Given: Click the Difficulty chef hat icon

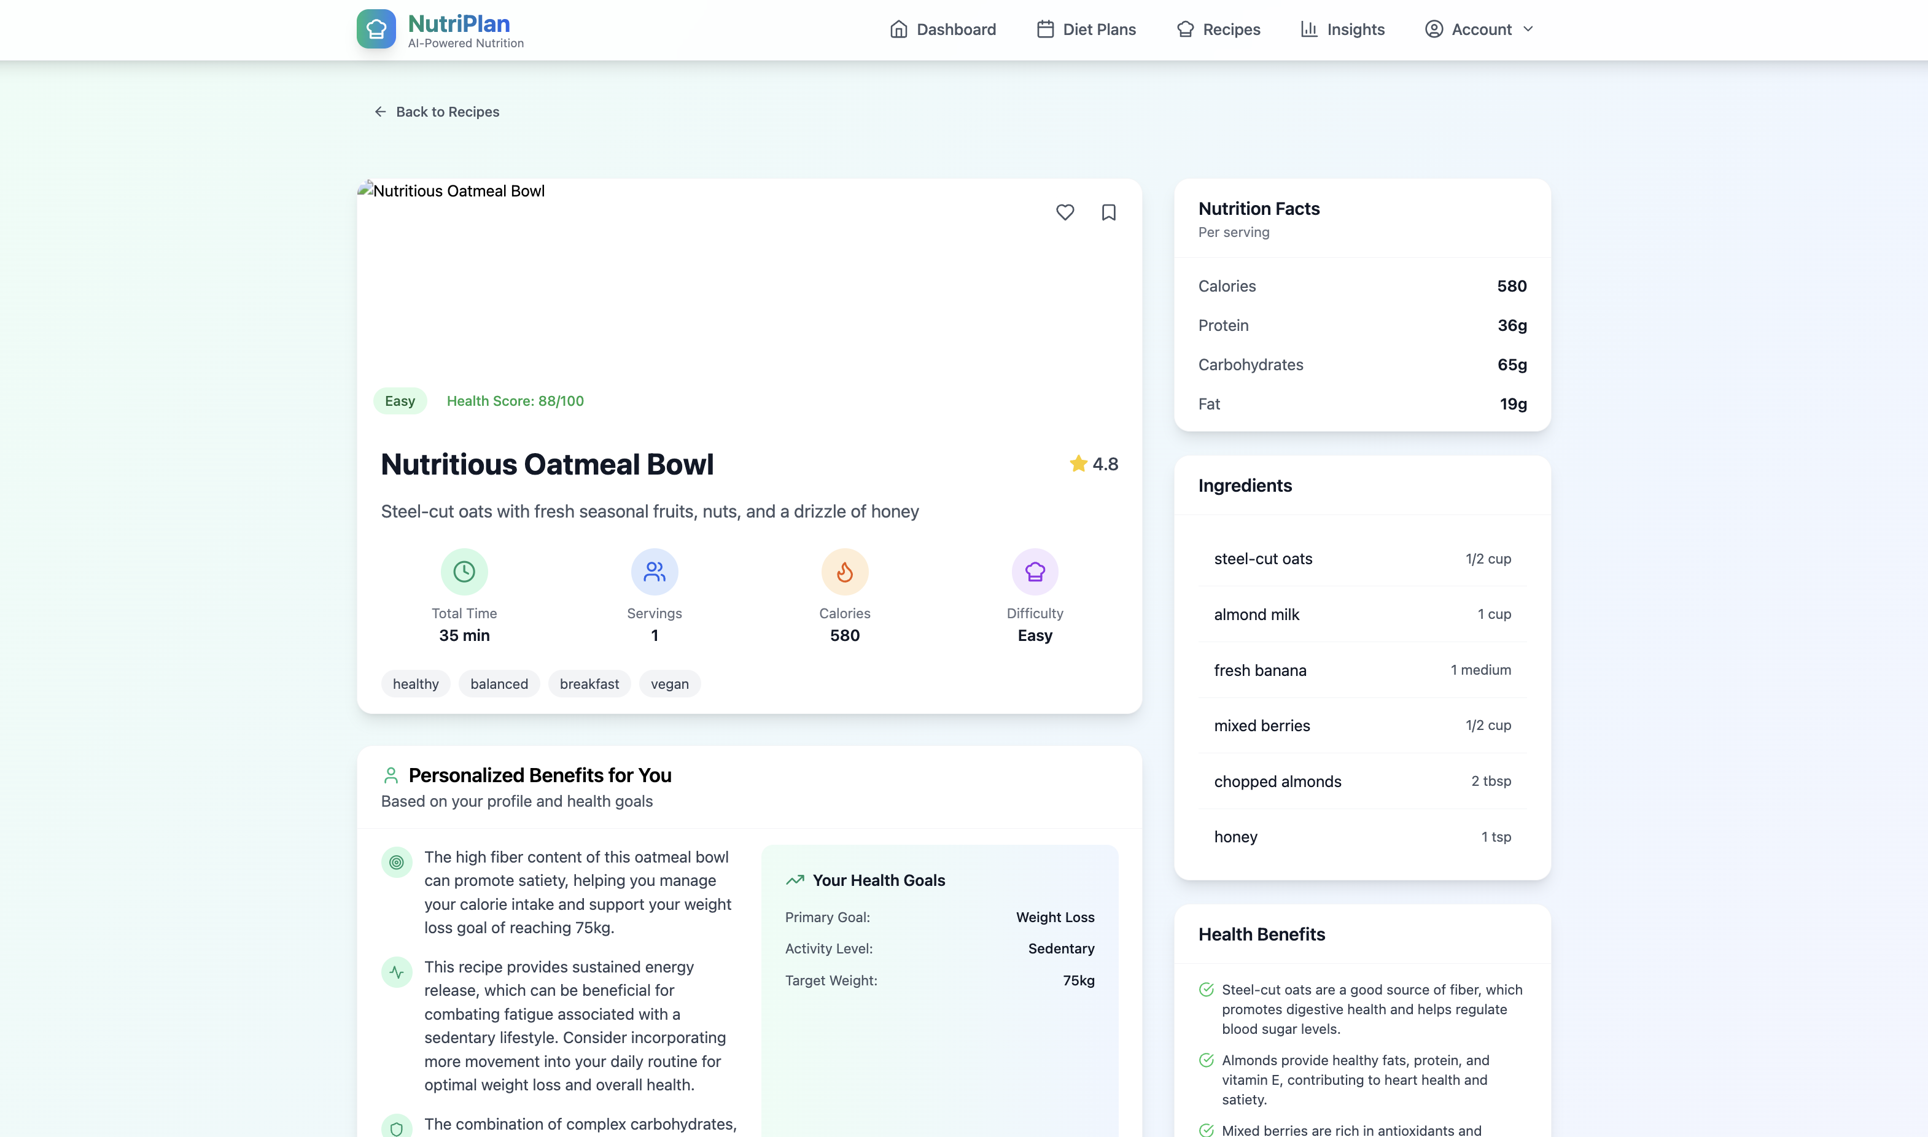Looking at the screenshot, I should click(1035, 572).
